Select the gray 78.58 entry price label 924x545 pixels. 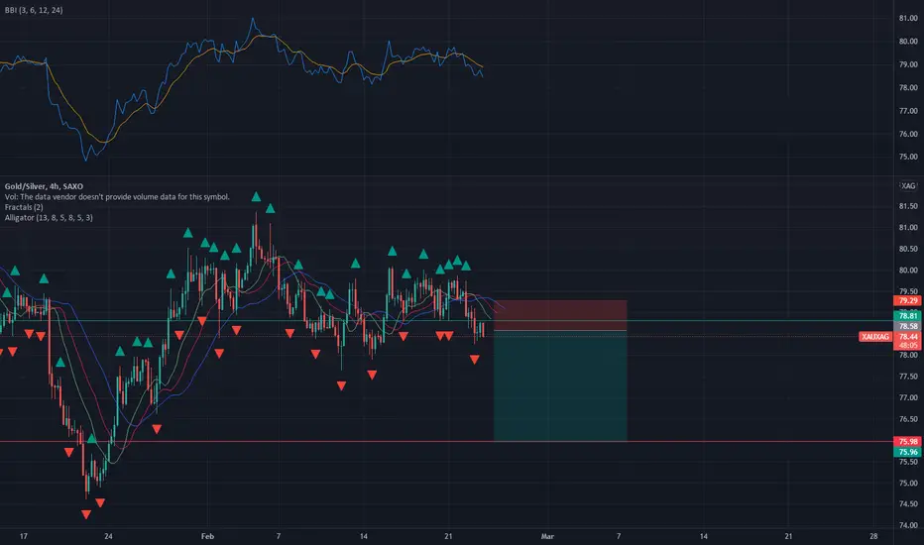pos(908,326)
